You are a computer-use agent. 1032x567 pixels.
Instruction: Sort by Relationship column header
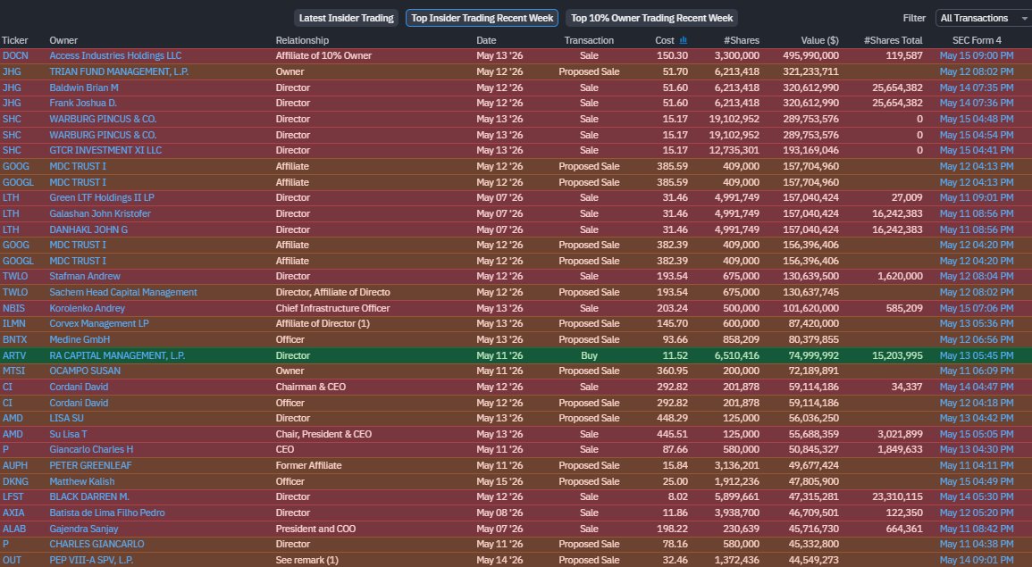pos(302,40)
